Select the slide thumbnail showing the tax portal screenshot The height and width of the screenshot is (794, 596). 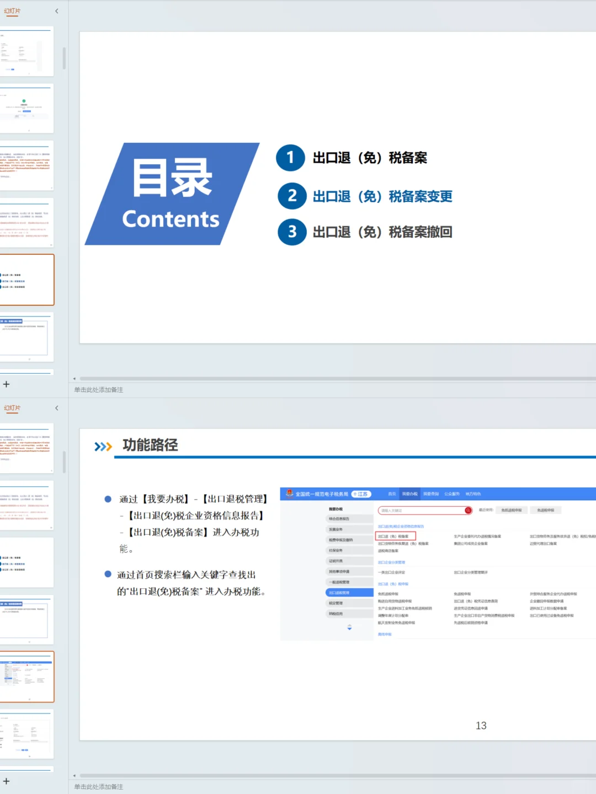(x=28, y=677)
